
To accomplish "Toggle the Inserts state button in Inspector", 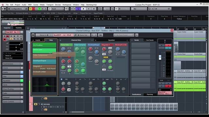I will 22,72.
